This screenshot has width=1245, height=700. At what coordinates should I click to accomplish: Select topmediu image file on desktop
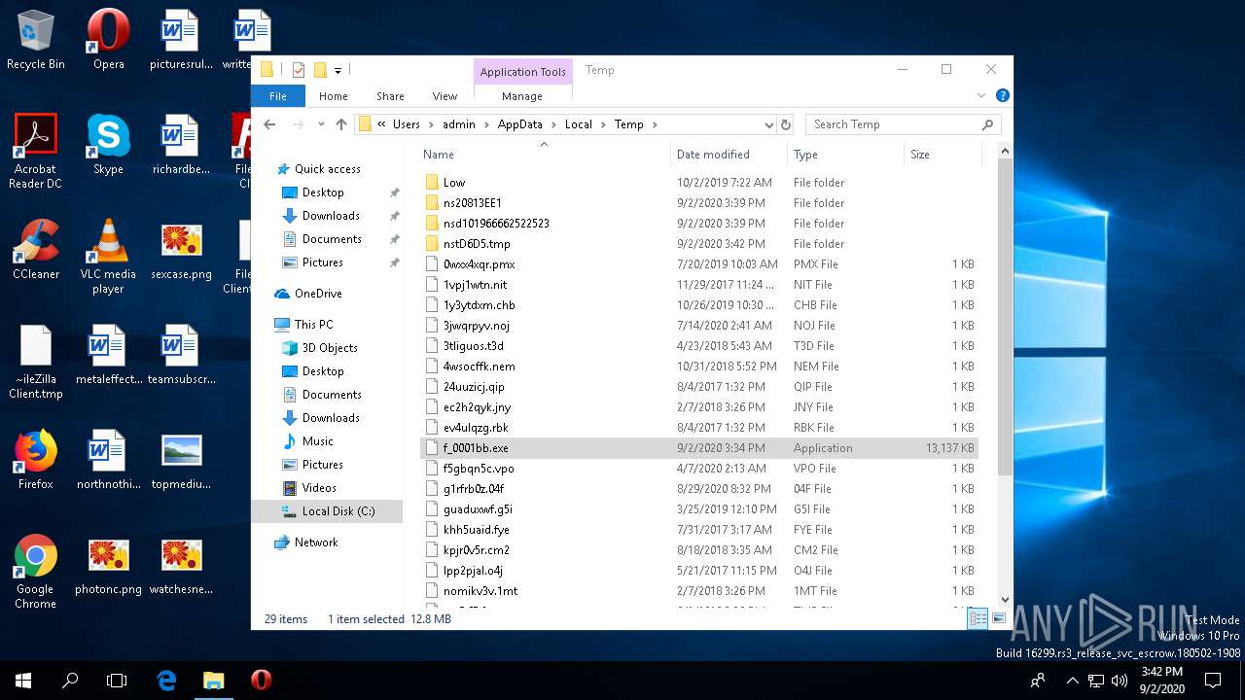pos(181,459)
